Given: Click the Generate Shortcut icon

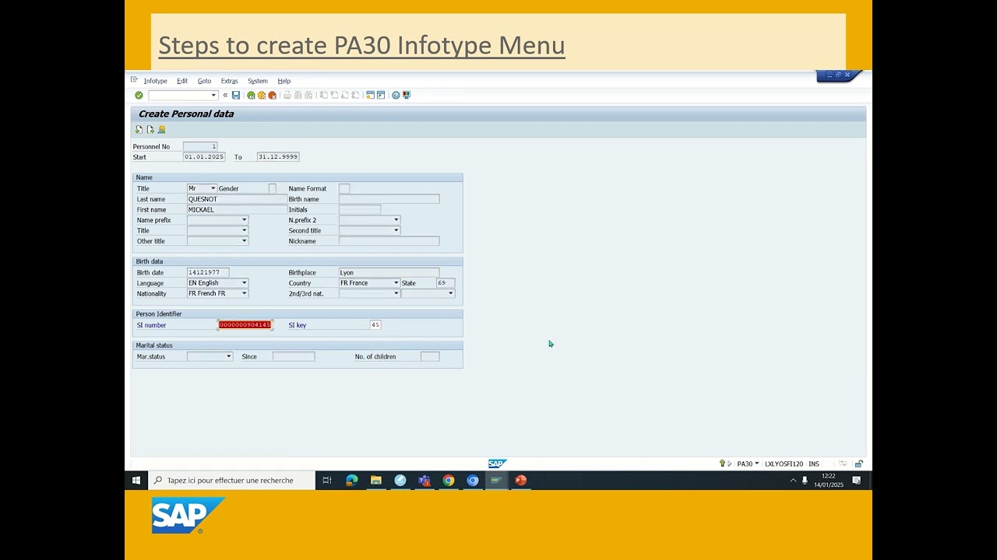Looking at the screenshot, I should [x=381, y=95].
